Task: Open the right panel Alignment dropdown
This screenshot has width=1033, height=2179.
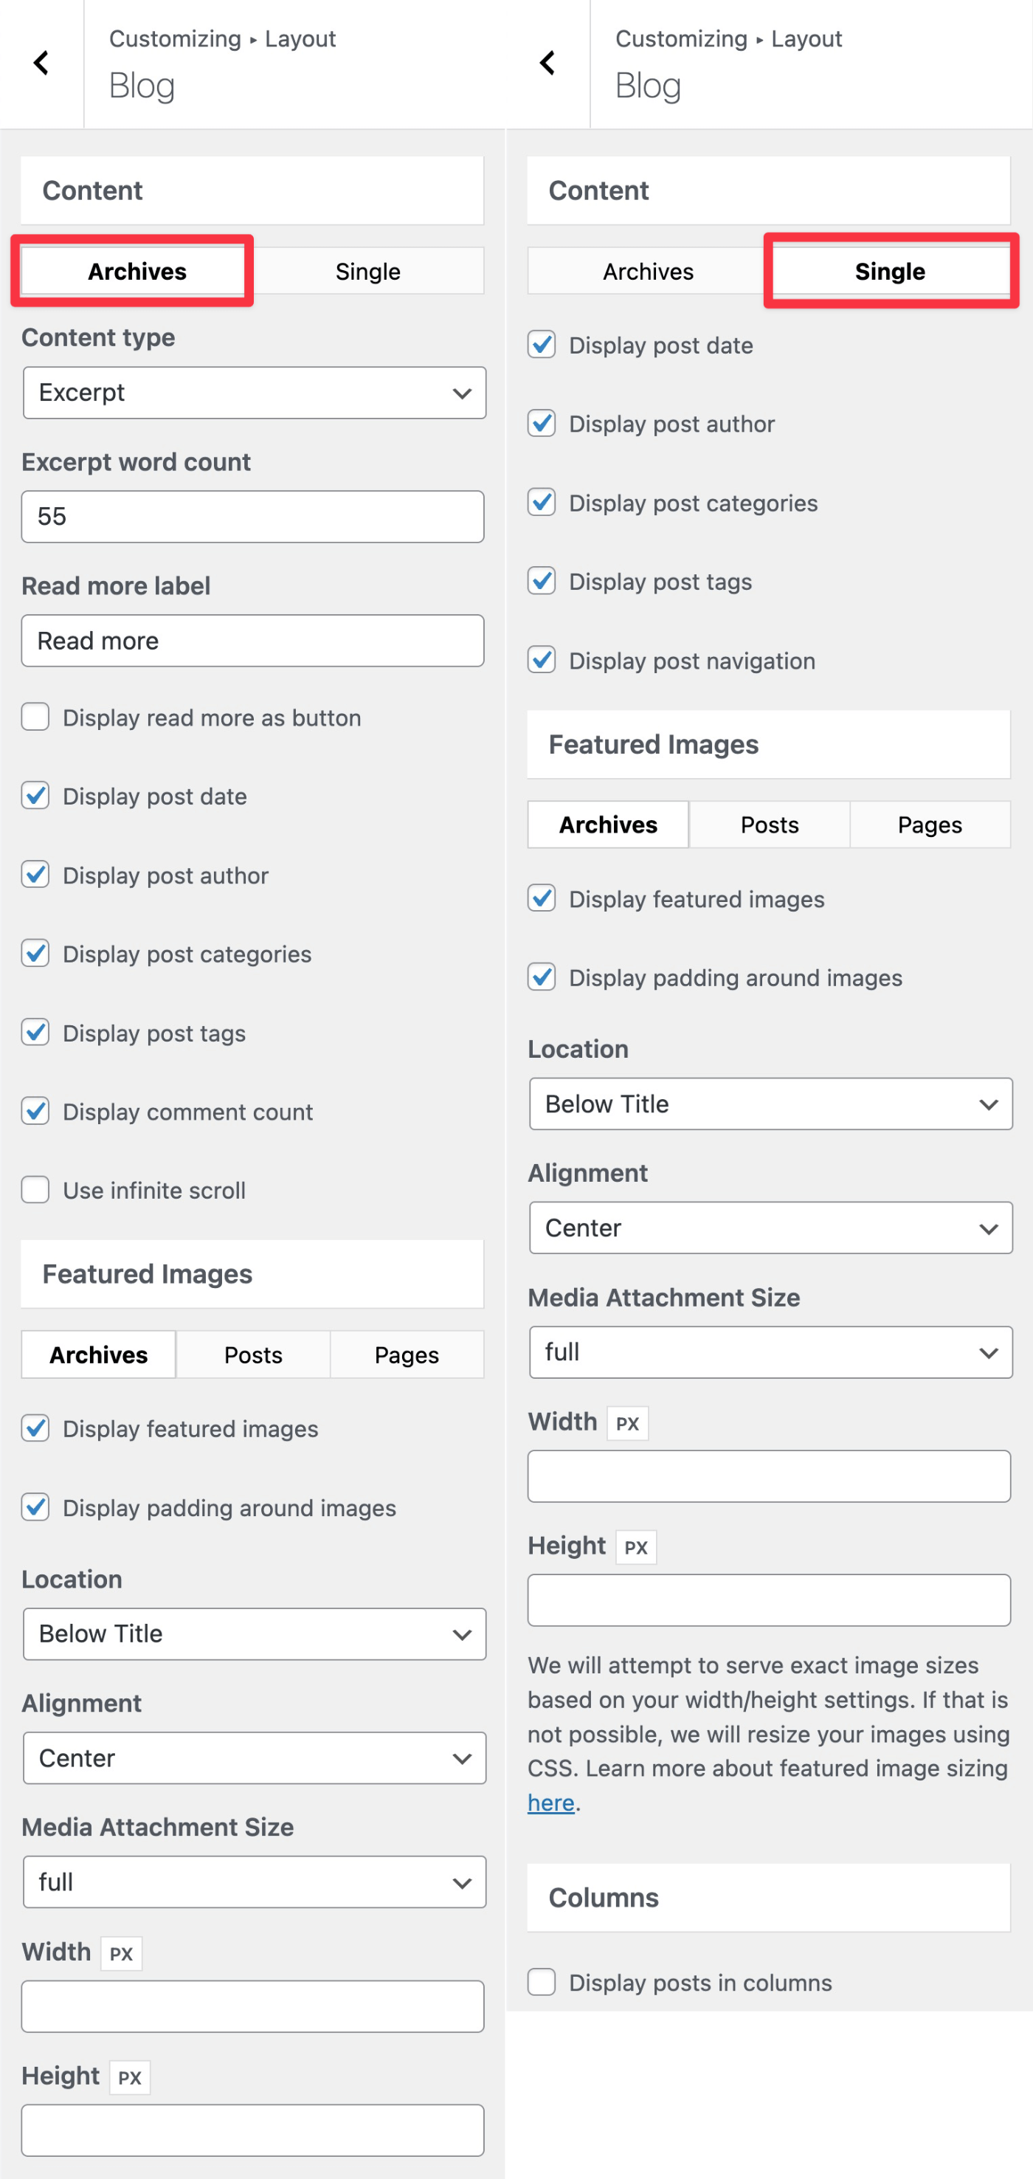Action: [x=771, y=1228]
